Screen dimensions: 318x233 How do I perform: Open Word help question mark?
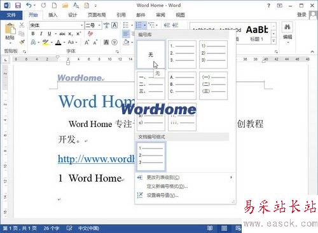coord(268,6)
